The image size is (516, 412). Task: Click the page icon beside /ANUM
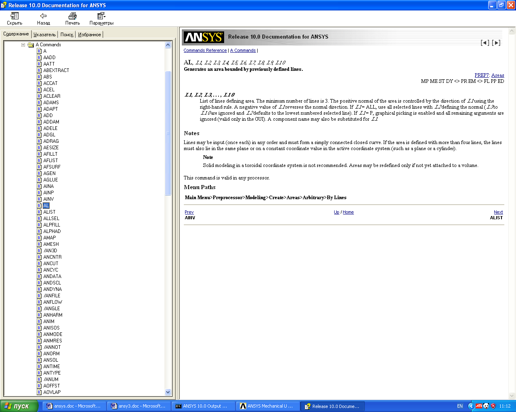pyautogui.click(x=39, y=379)
